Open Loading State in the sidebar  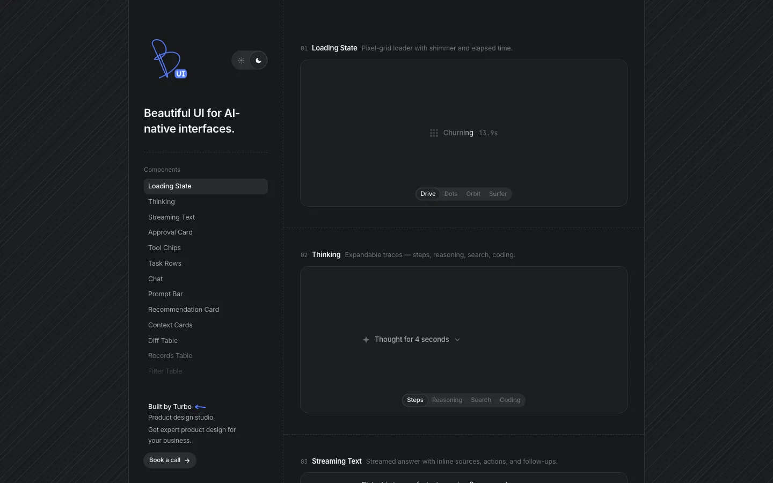coord(206,186)
